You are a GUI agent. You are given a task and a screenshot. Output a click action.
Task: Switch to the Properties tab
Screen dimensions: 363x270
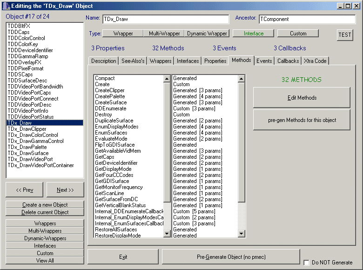point(215,61)
